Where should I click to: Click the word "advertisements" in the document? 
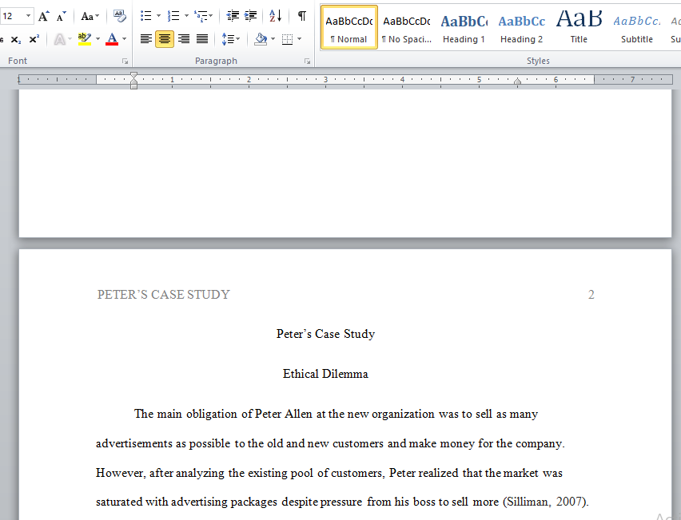tap(134, 443)
